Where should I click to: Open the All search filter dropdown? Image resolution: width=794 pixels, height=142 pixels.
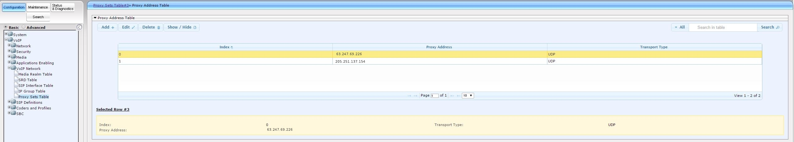680,27
